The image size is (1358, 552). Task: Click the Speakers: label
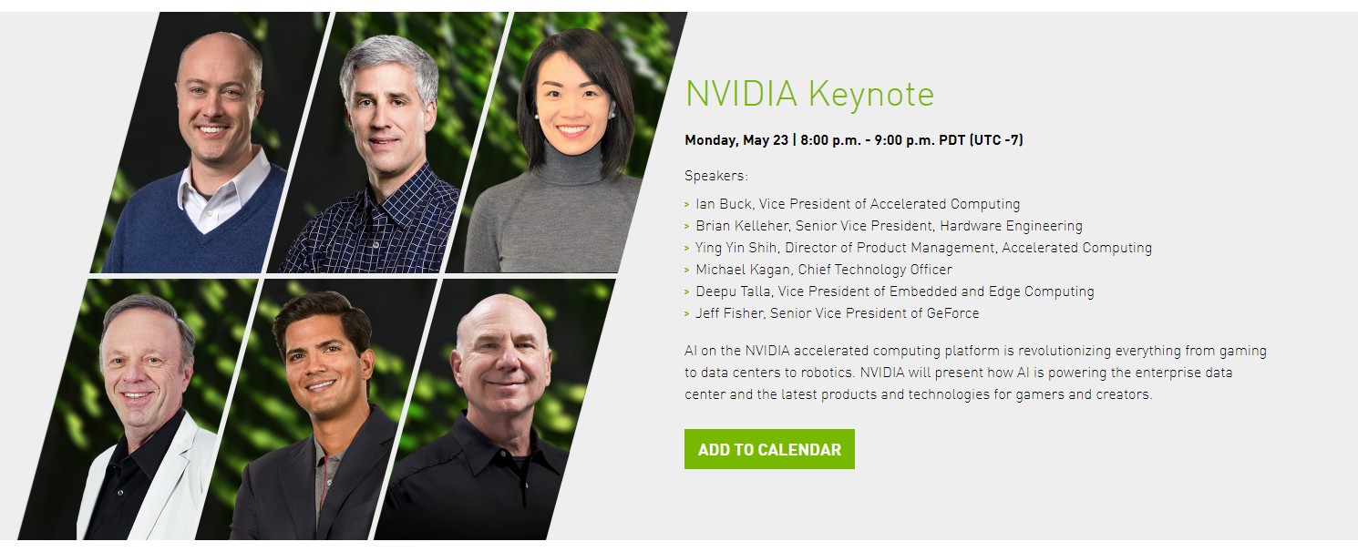point(716,176)
